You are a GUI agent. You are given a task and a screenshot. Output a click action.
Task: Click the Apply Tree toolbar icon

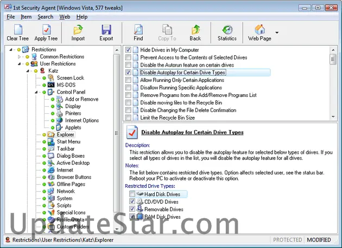pos(46,30)
